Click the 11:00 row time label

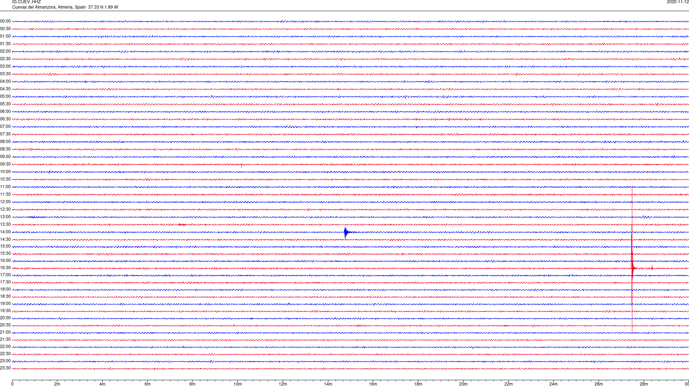coord(5,187)
